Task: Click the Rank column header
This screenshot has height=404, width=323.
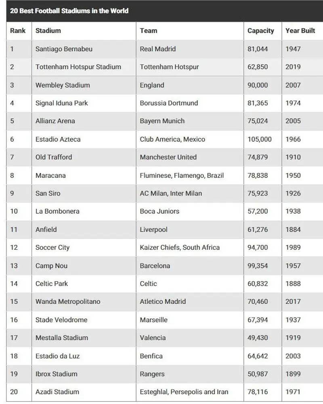Action: [x=18, y=31]
